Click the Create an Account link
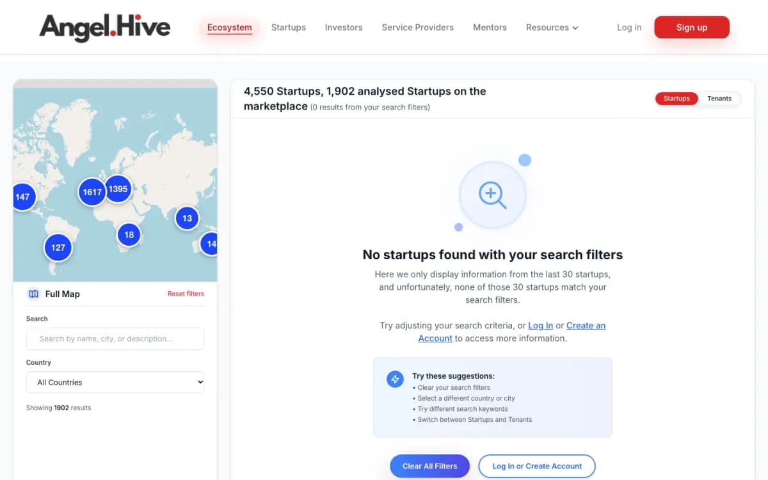This screenshot has width=768, height=480. point(512,332)
